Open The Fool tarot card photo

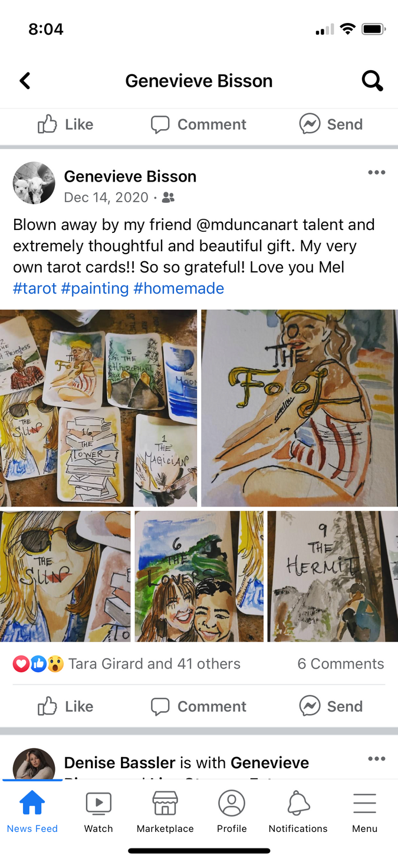coord(300,408)
